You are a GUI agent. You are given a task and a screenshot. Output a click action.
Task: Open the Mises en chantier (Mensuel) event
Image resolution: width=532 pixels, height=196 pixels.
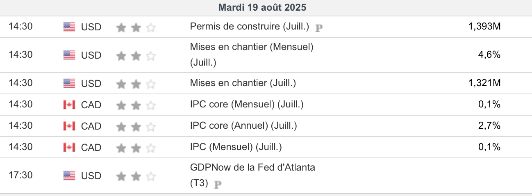(x=251, y=47)
